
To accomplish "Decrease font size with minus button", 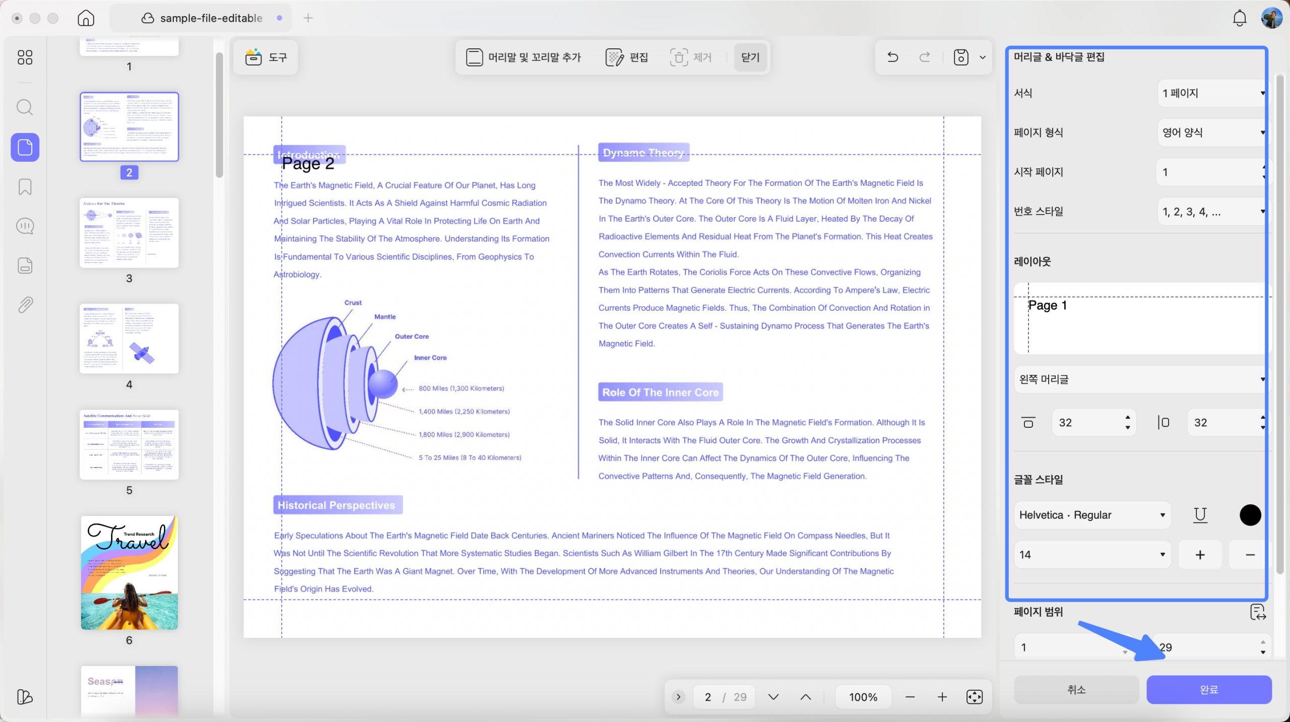I will pyautogui.click(x=1250, y=555).
